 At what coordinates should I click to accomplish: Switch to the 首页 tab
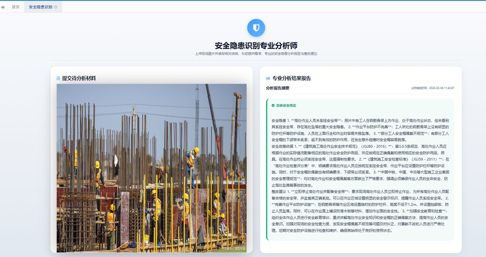click(x=15, y=7)
